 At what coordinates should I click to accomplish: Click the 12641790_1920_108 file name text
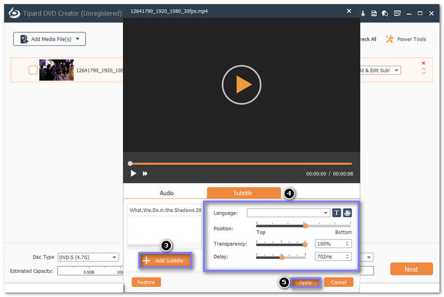[x=100, y=70]
